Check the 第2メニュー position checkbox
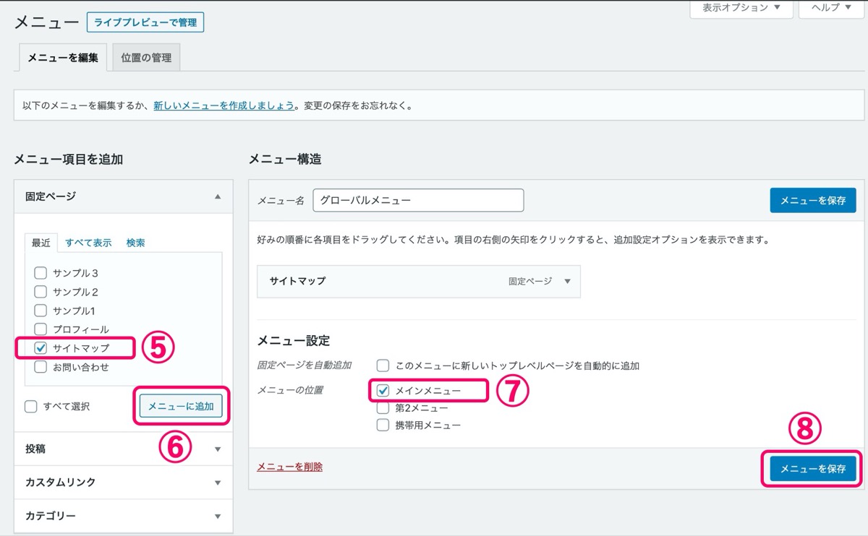 [x=383, y=408]
